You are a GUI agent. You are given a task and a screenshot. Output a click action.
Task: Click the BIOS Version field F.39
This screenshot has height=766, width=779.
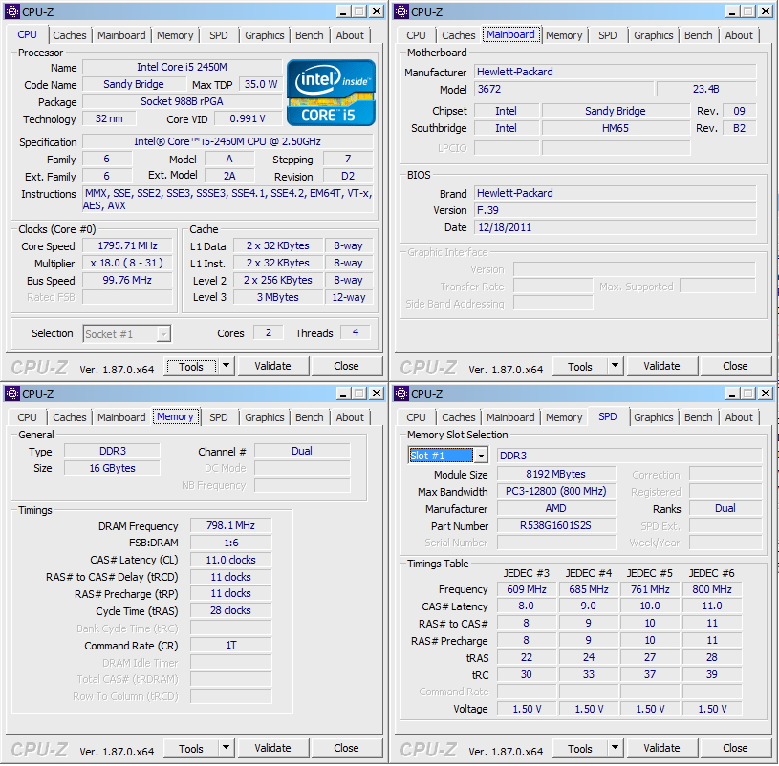pyautogui.click(x=615, y=210)
